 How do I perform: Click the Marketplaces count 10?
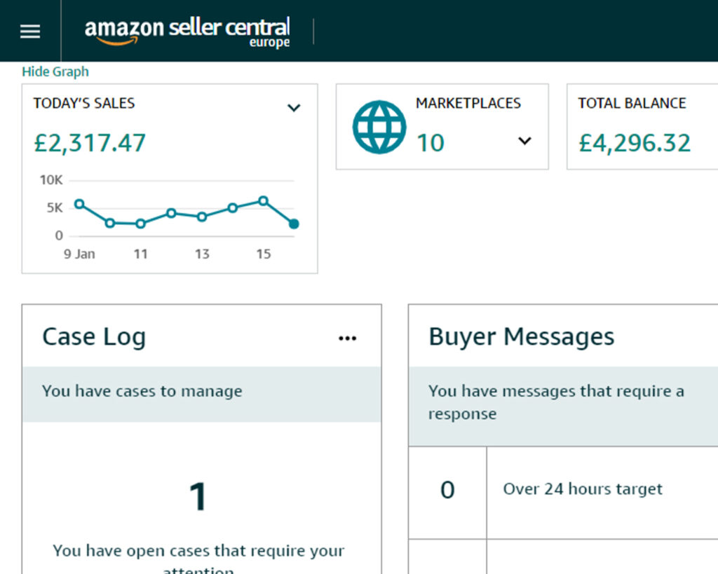click(x=431, y=143)
